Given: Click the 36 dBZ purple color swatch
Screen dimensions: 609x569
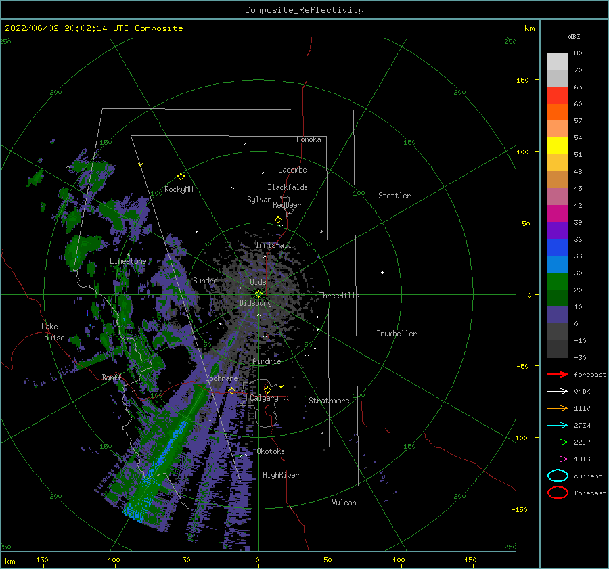Looking at the screenshot, I should coord(558,230).
